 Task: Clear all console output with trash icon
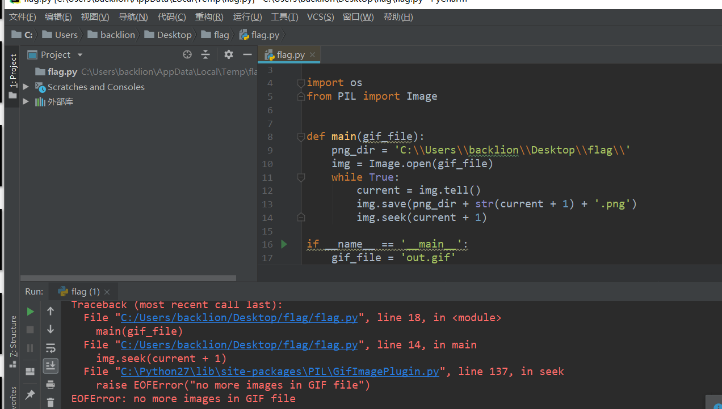pos(51,403)
